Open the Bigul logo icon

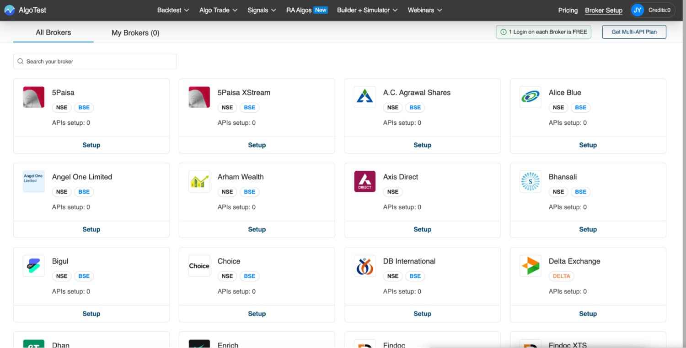tap(34, 266)
